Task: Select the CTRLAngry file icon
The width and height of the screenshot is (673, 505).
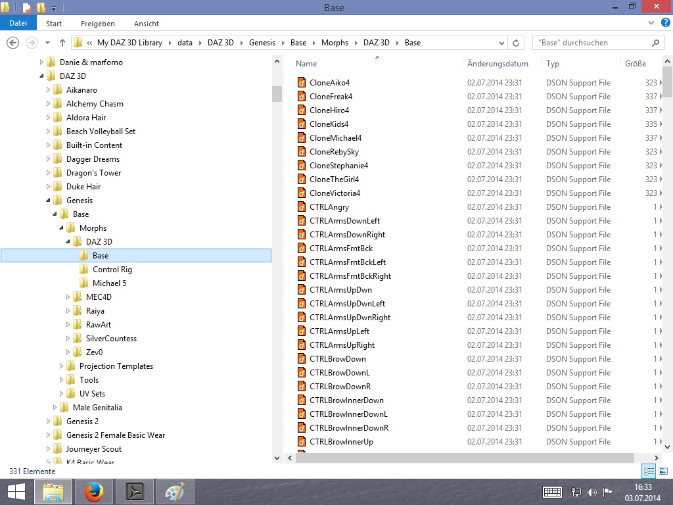Action: [302, 207]
